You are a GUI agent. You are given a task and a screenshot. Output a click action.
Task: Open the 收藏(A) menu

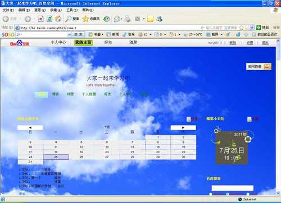point(56,10)
